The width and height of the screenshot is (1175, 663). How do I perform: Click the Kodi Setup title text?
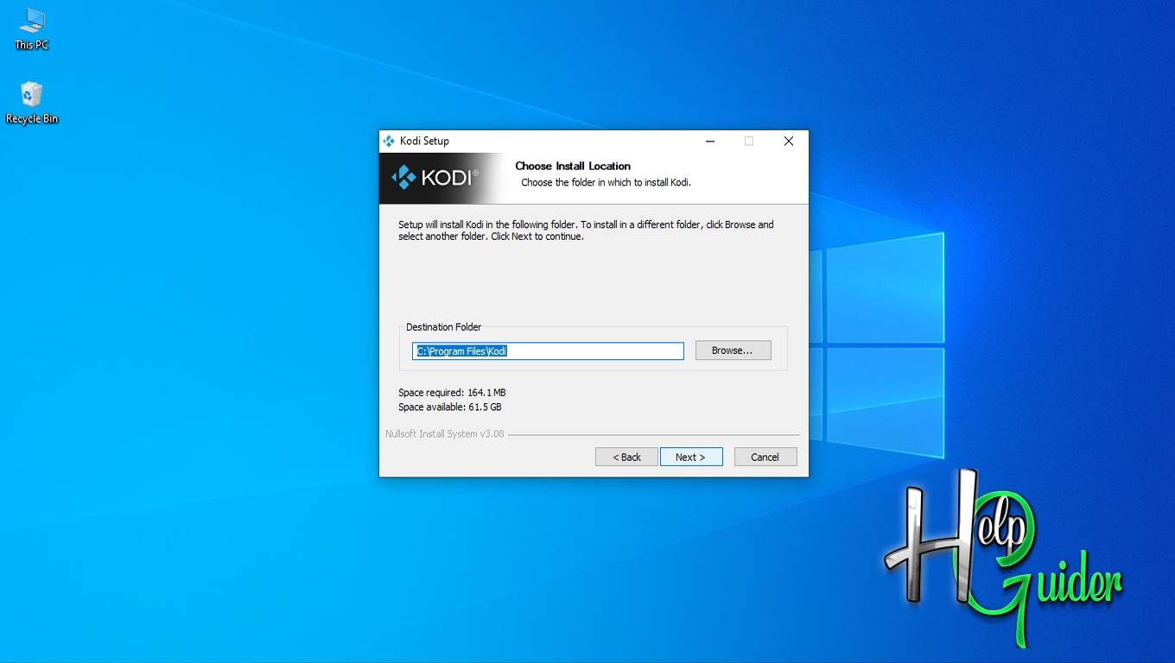coord(424,142)
